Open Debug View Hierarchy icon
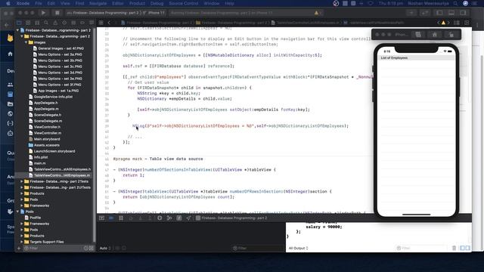The height and width of the screenshot is (272, 484). click(x=160, y=218)
